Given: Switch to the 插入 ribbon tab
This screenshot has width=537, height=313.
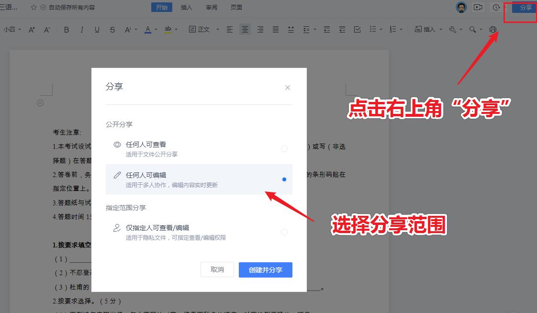Looking at the screenshot, I should pyautogui.click(x=186, y=7).
